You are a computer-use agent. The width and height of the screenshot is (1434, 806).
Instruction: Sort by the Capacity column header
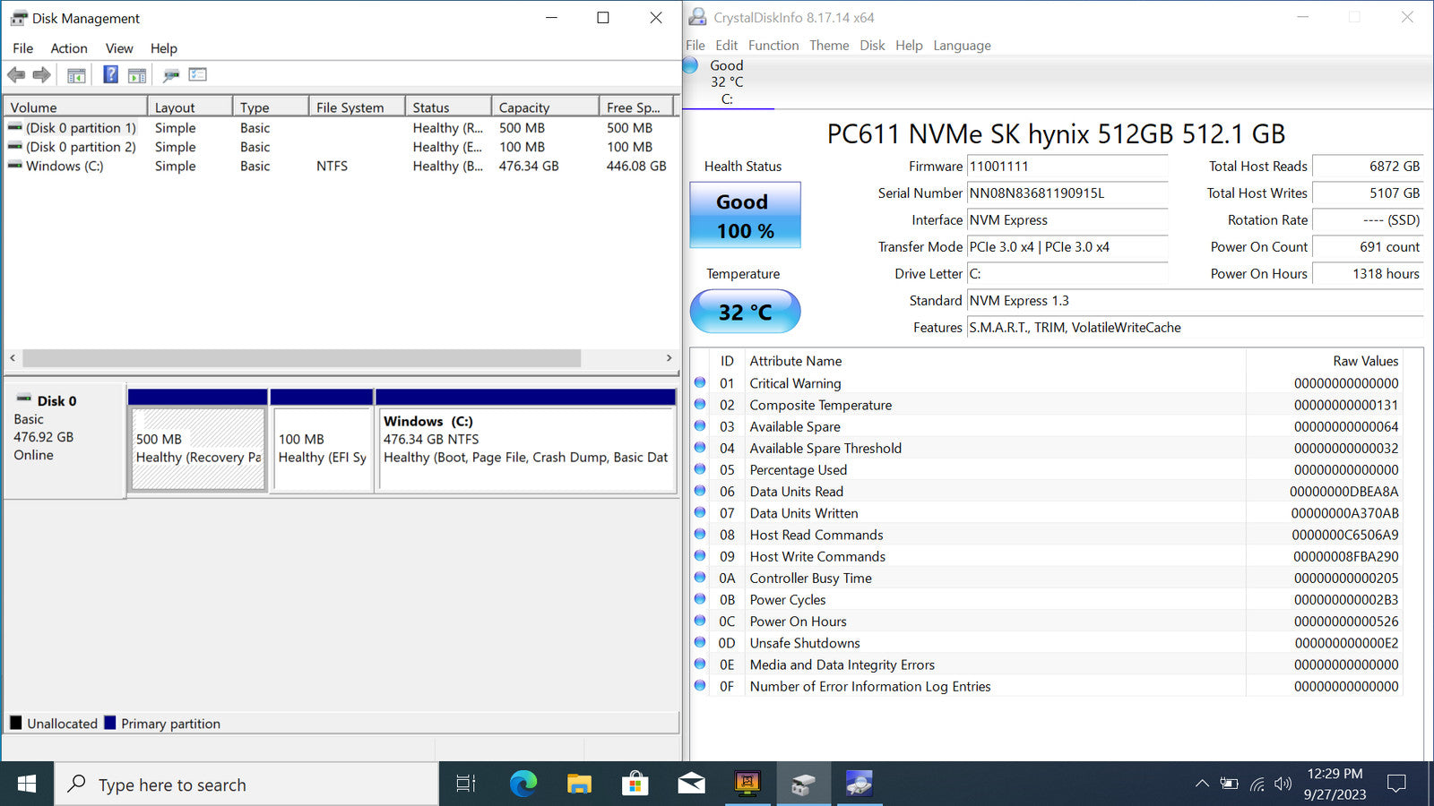pyautogui.click(x=545, y=107)
